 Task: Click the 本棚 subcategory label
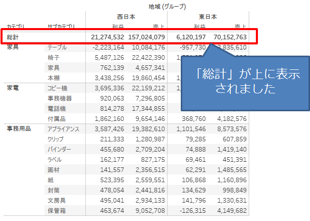tap(53, 78)
